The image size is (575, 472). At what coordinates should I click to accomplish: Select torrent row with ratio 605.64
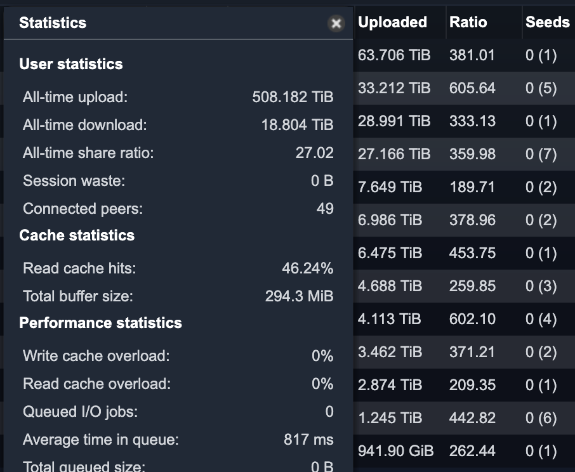tap(465, 88)
